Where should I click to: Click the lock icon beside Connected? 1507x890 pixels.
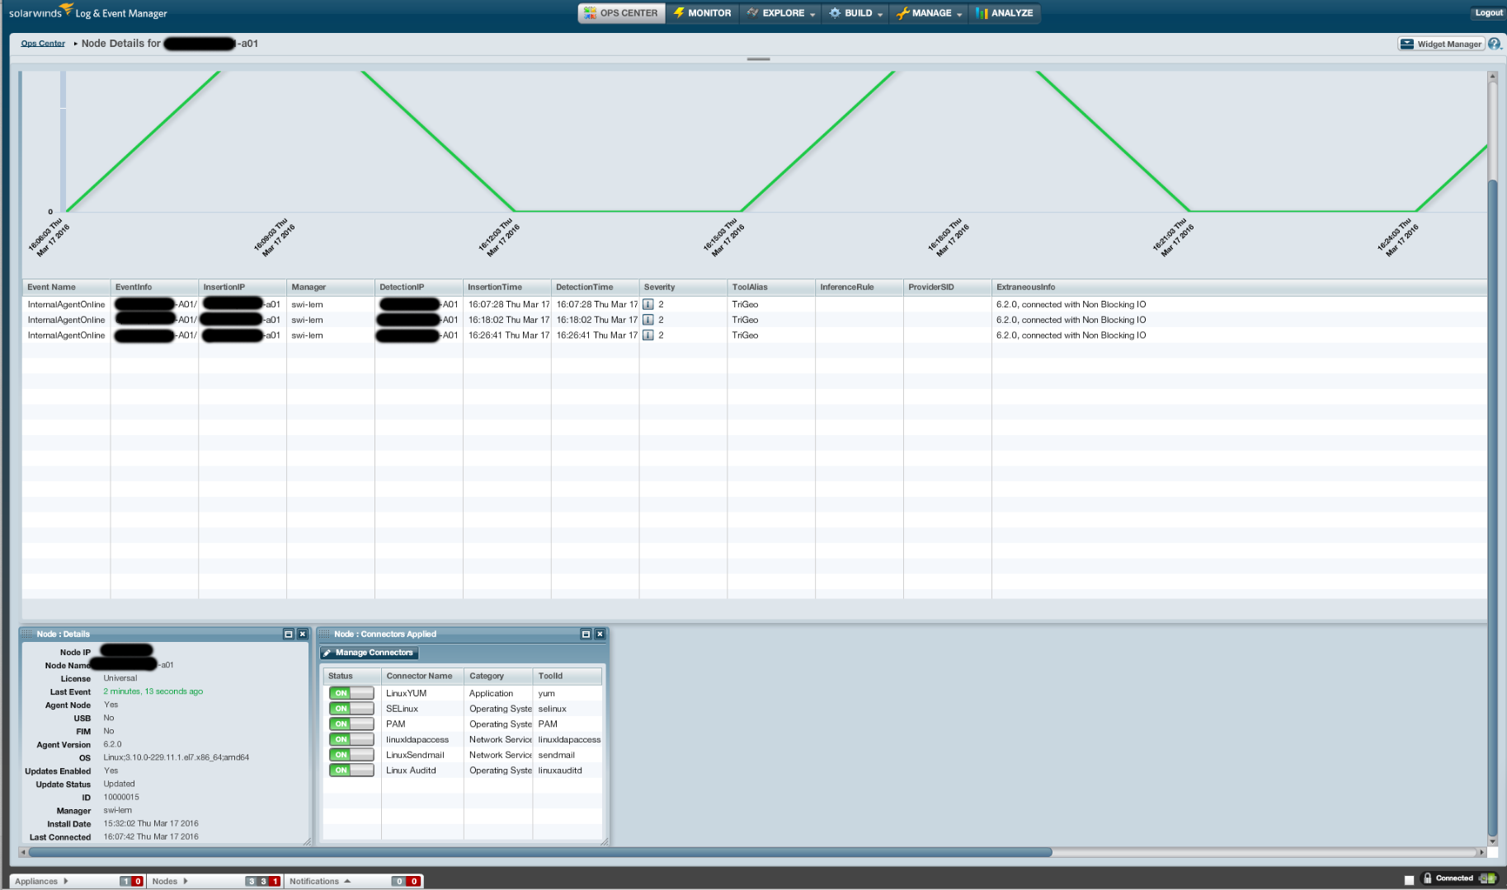(x=1427, y=878)
